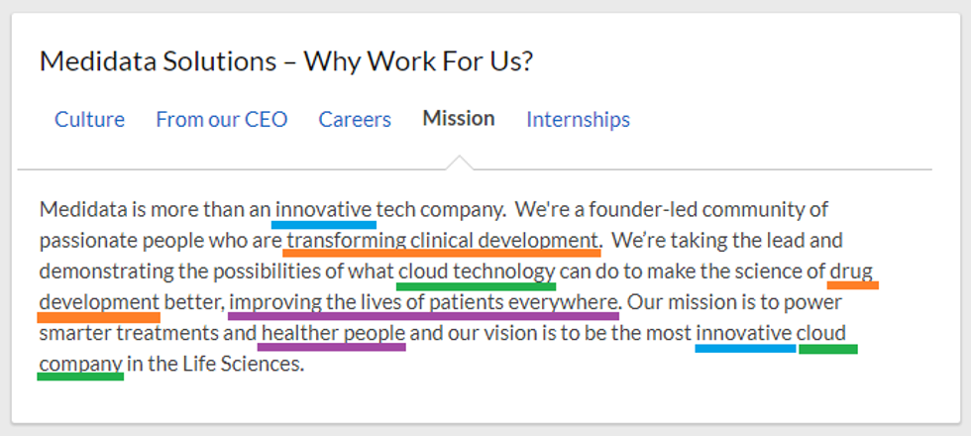This screenshot has height=436, width=971.
Task: Open the Culture tab
Action: pyautogui.click(x=89, y=120)
